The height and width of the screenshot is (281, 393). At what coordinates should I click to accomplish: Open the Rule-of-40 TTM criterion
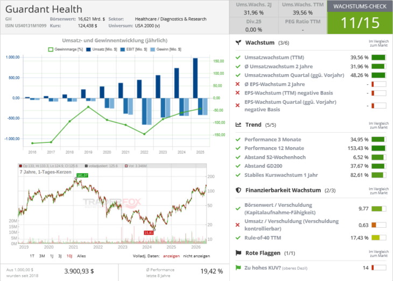(263, 237)
